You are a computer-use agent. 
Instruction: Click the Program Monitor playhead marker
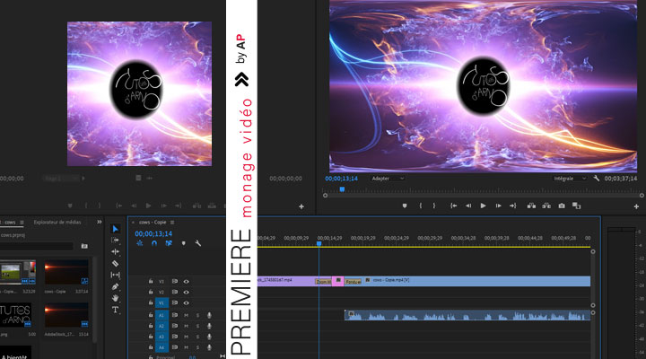point(342,189)
